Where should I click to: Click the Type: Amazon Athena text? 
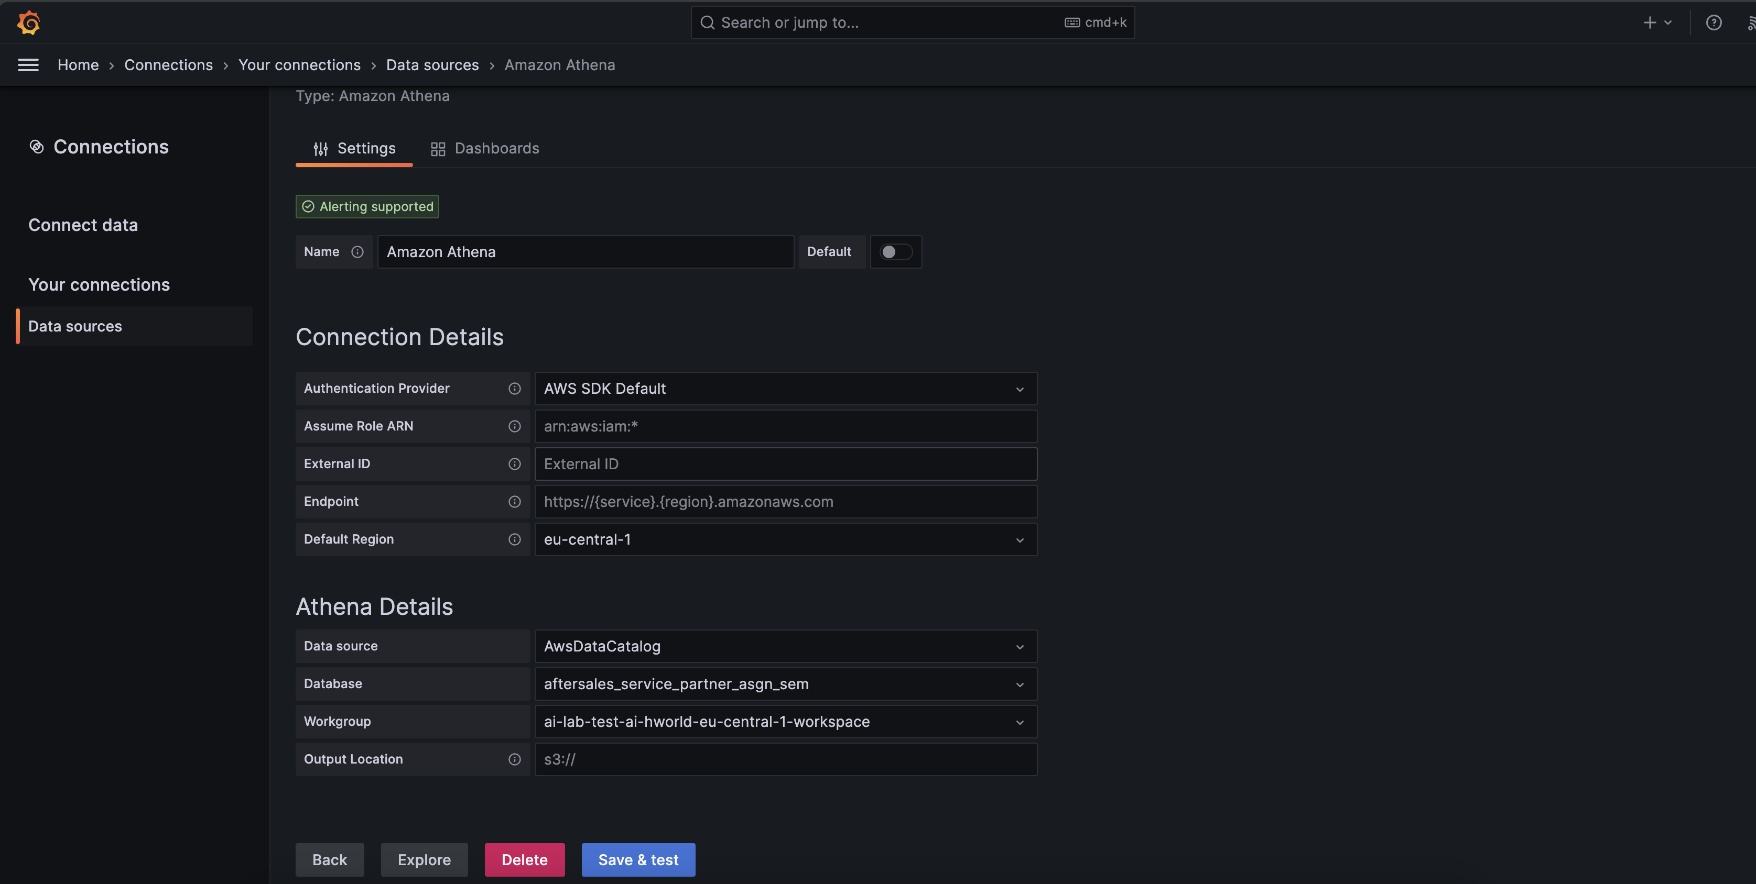pyautogui.click(x=372, y=96)
